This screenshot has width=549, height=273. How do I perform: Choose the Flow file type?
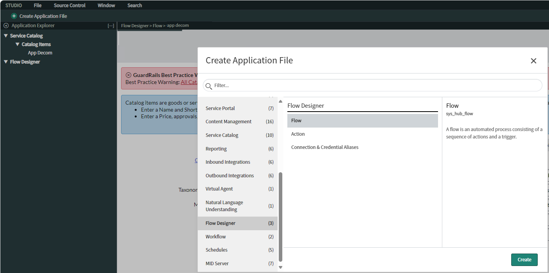tap(362, 121)
